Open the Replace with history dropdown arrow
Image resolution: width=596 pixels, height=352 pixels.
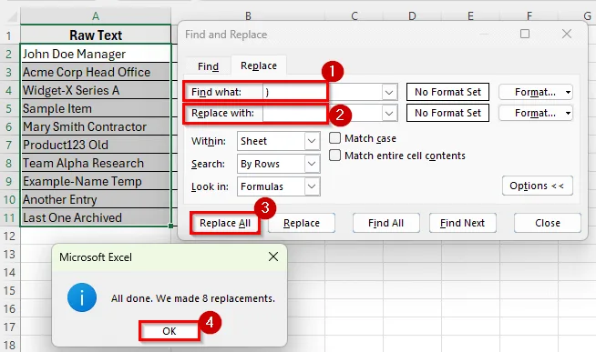[389, 113]
